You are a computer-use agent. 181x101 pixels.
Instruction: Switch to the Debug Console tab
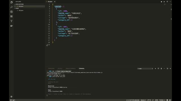pos(70,68)
